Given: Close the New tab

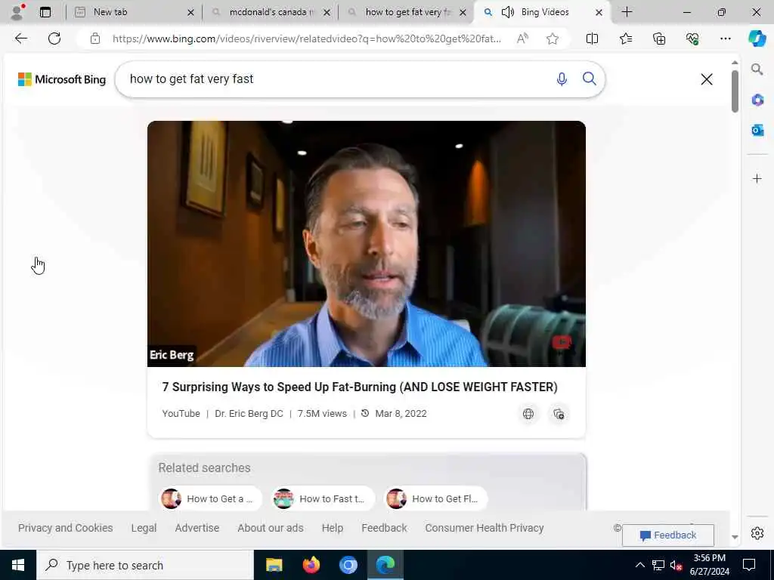Looking at the screenshot, I should 190,13.
